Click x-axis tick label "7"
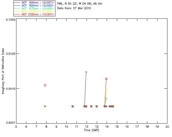This screenshot has width=172, height=137. coord(36,127)
